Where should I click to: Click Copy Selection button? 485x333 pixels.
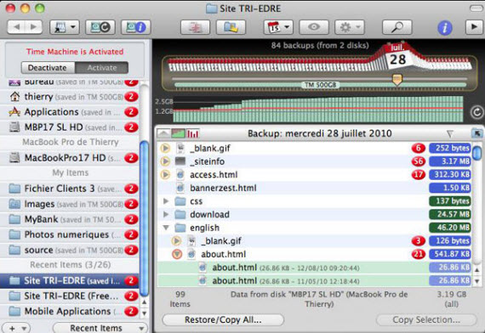pyautogui.click(x=426, y=319)
